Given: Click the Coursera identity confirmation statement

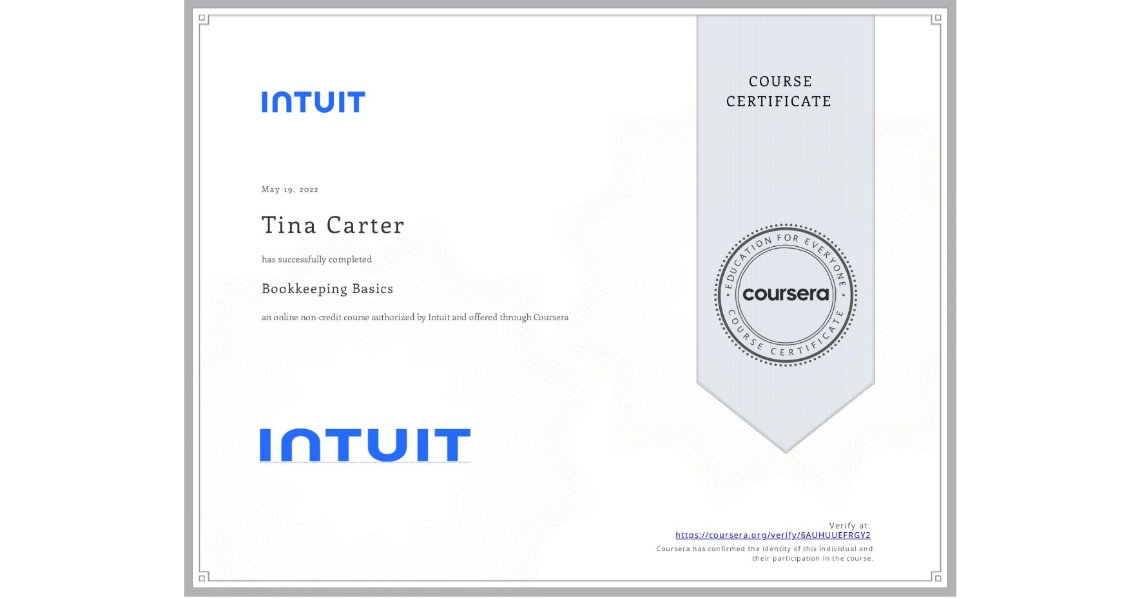Looking at the screenshot, I should click(764, 553).
